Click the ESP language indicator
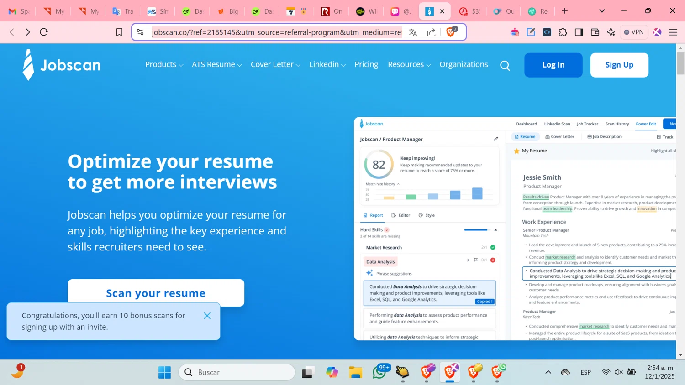Image resolution: width=685 pixels, height=385 pixels. click(586, 372)
